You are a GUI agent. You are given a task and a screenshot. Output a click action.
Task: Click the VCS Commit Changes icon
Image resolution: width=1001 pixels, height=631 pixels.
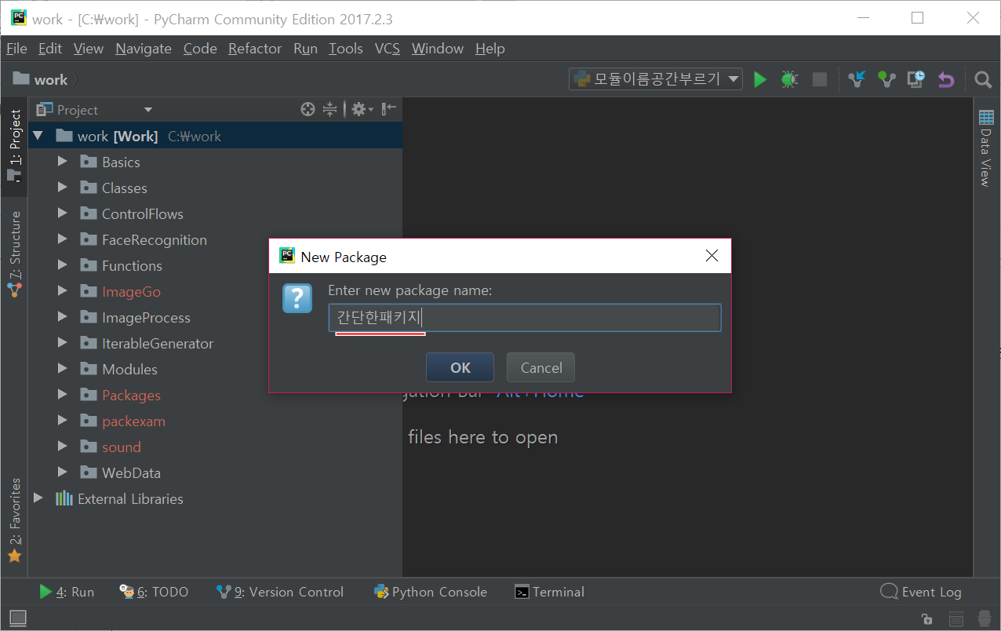tap(886, 79)
